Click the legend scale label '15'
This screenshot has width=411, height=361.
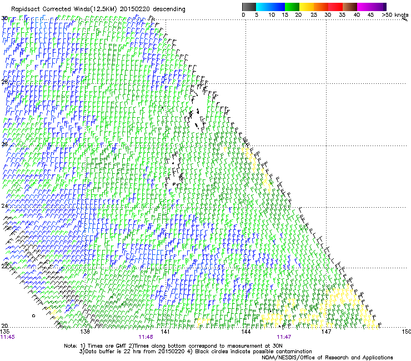point(285,15)
